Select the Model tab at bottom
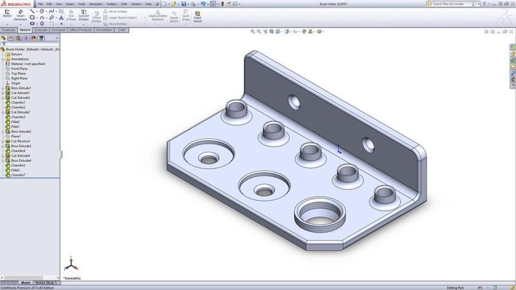This screenshot has height=290, width=516. [26, 283]
